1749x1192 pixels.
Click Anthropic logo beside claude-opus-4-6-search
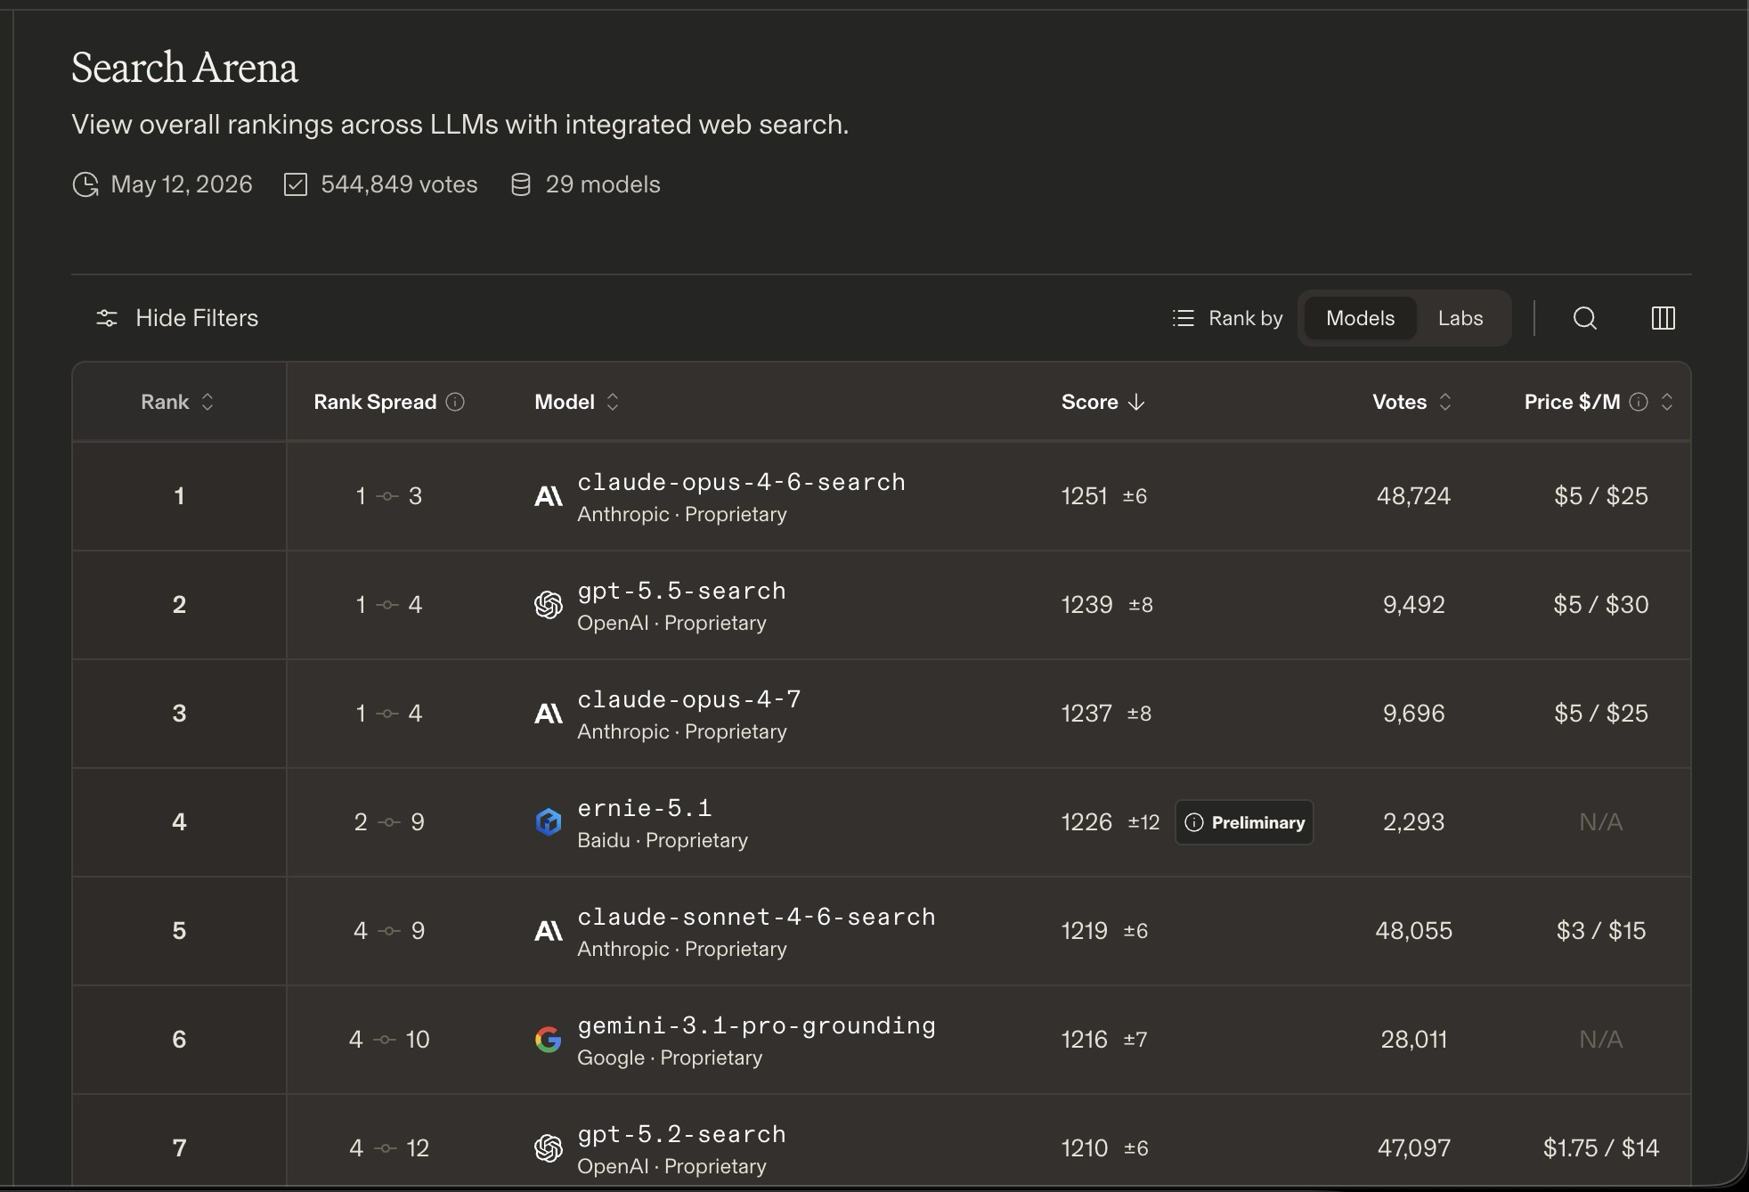tap(549, 496)
